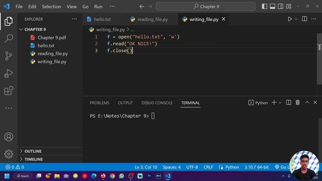Open the breadcrumb ellipsis symbol picker
The height and width of the screenshot is (181, 322).
132,30
